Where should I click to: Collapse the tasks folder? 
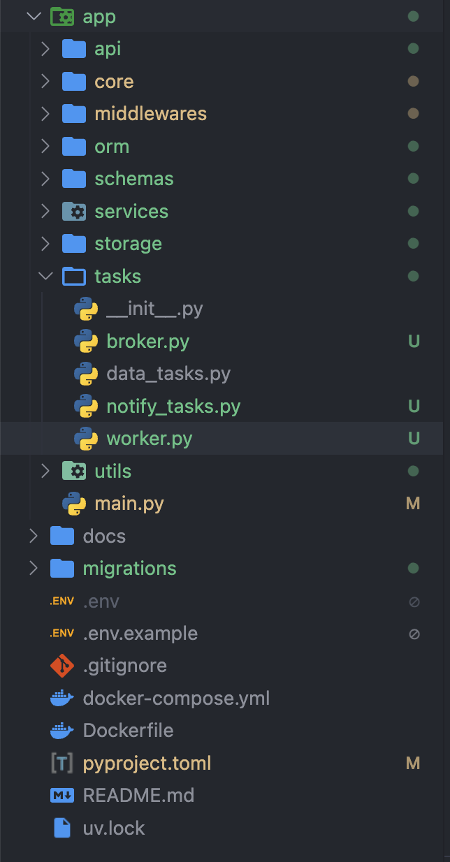click(x=45, y=276)
